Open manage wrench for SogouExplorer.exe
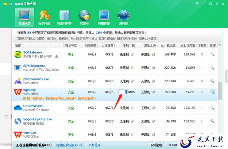This screenshot has height=149, width=228. (212, 121)
